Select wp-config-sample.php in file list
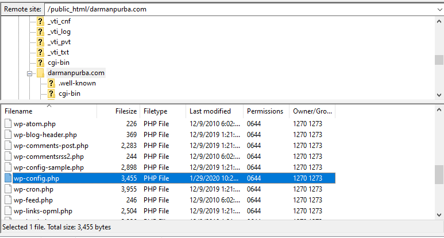The height and width of the screenshot is (238, 444). point(49,167)
